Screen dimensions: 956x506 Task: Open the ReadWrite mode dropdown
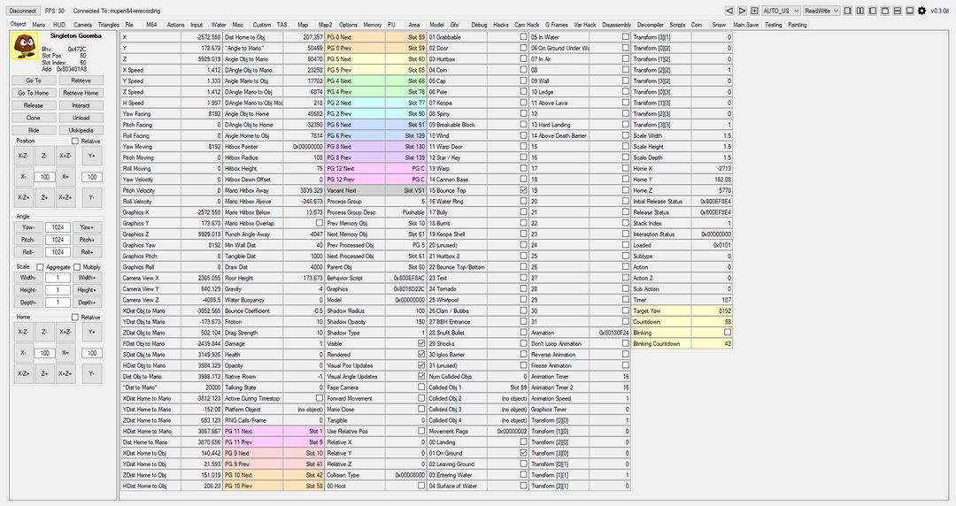pyautogui.click(x=821, y=11)
